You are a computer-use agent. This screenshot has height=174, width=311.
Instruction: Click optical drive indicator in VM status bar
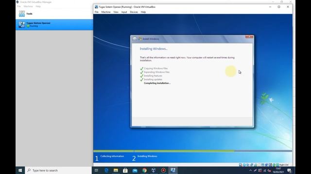coord(244,165)
